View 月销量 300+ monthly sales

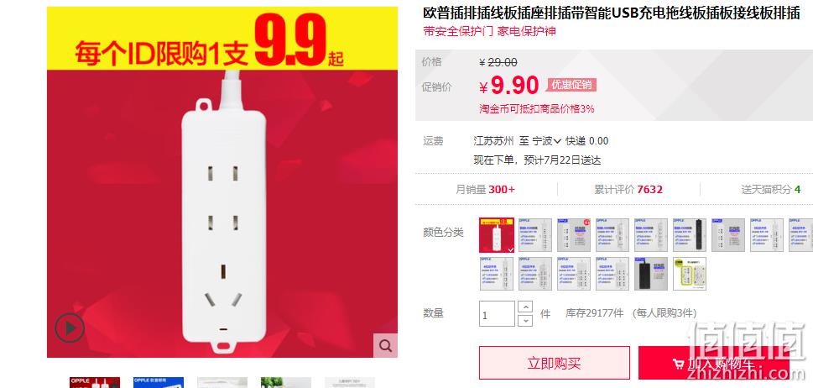[x=485, y=189]
